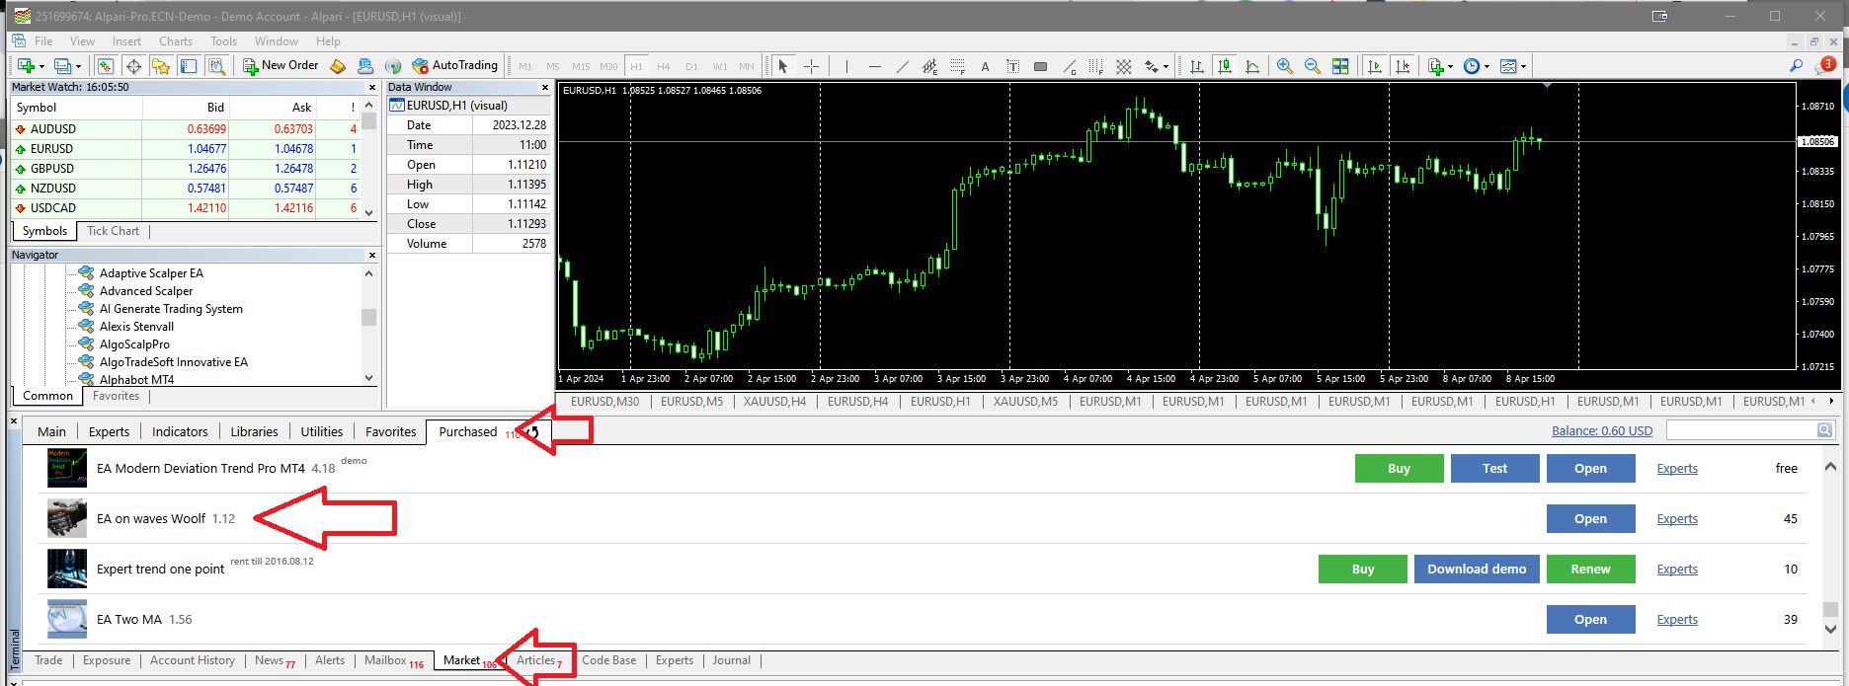
Task: Switch to the Experts market tab
Action: 109,431
